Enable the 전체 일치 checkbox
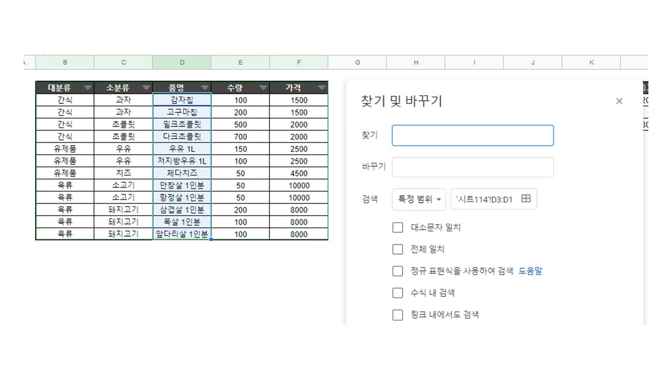 tap(397, 249)
